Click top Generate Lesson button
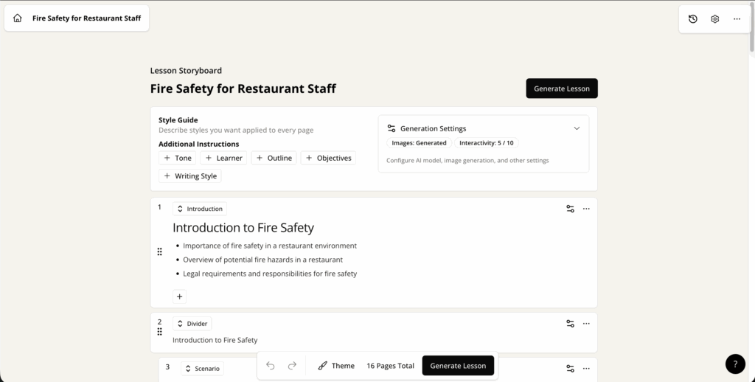The width and height of the screenshot is (755, 382). (x=561, y=88)
